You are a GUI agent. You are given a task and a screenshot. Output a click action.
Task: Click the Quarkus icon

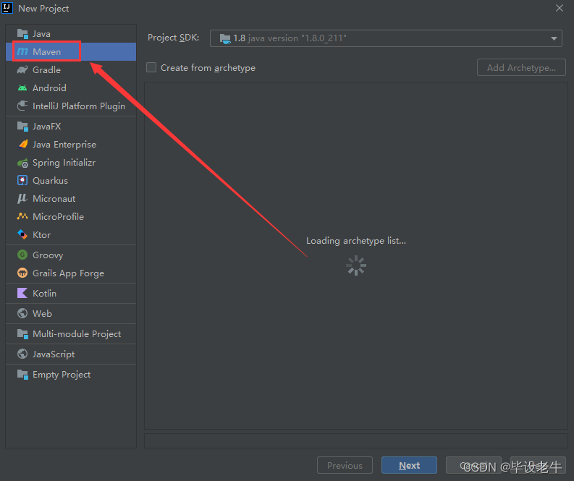click(22, 180)
